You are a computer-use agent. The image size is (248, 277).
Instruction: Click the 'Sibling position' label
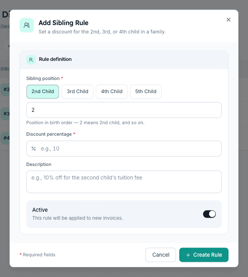43,78
